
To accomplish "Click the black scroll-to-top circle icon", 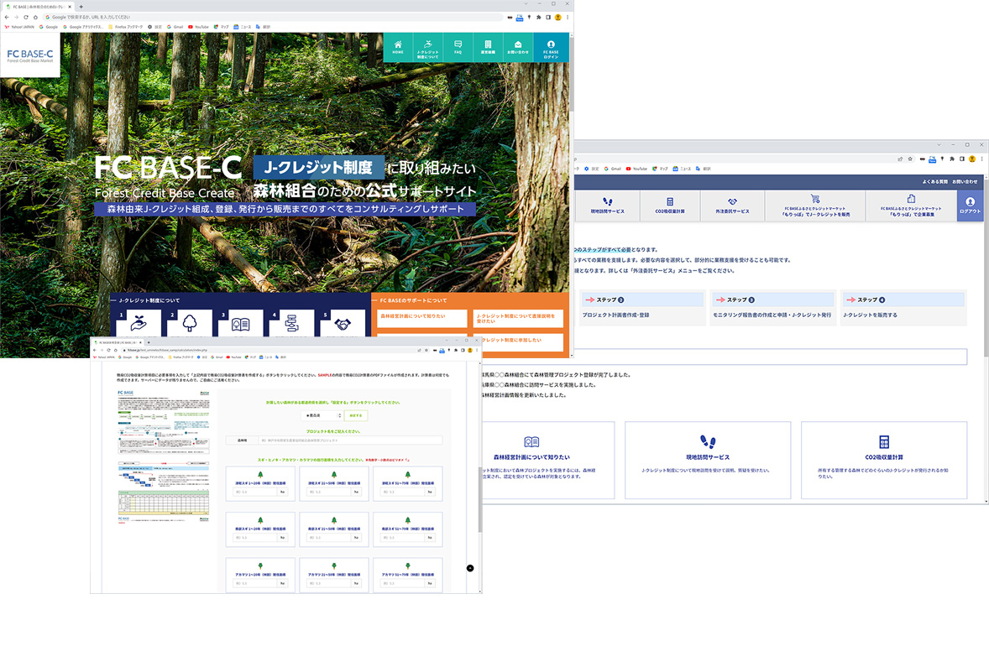I will pyautogui.click(x=470, y=568).
